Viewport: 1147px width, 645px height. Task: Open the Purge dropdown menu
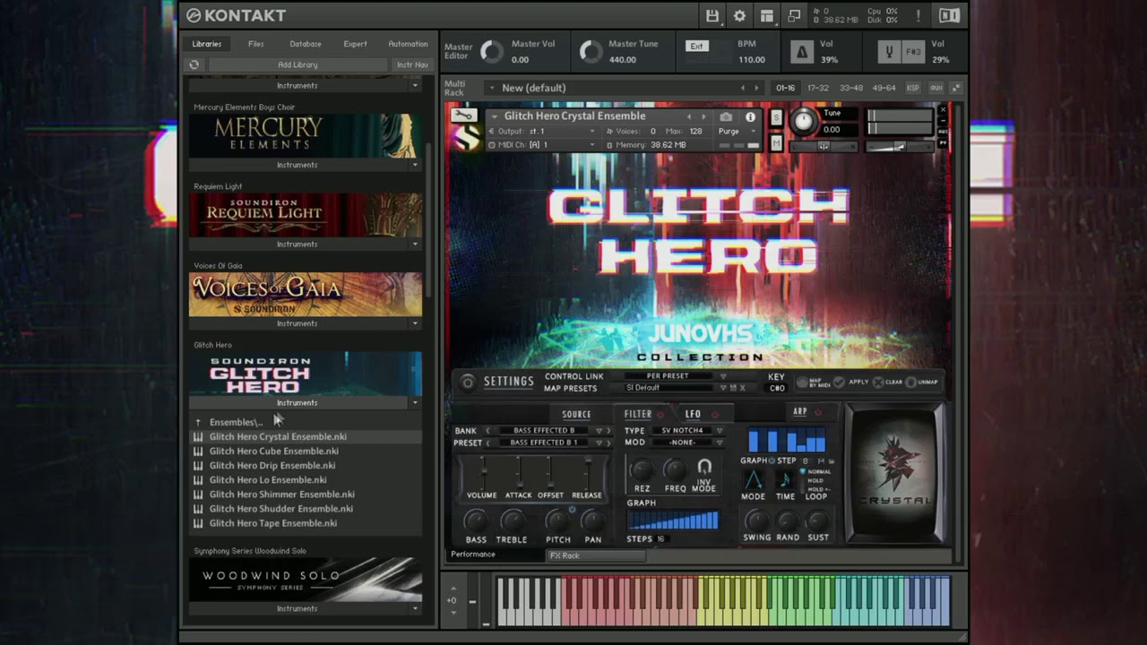(x=735, y=132)
